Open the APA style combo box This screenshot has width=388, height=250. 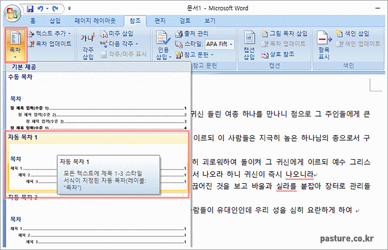(220, 44)
